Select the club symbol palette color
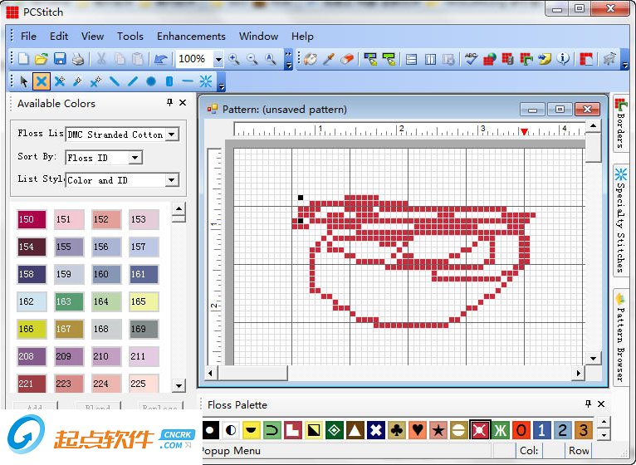636x465 pixels. tap(397, 430)
